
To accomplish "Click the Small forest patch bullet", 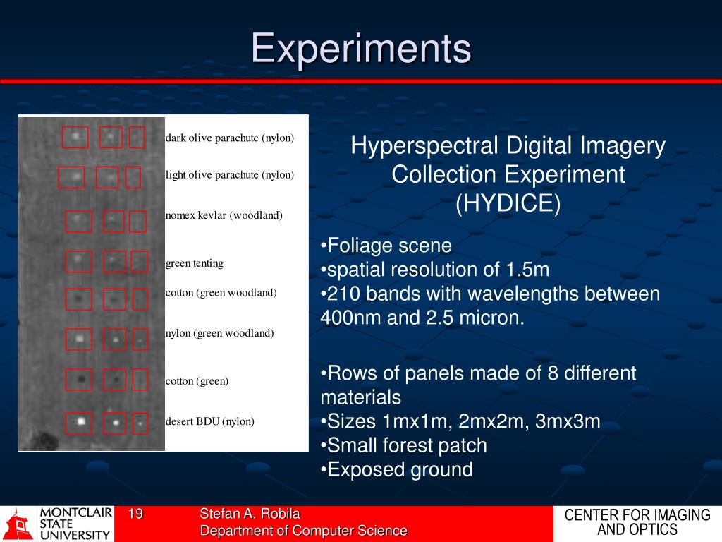I will (403, 446).
